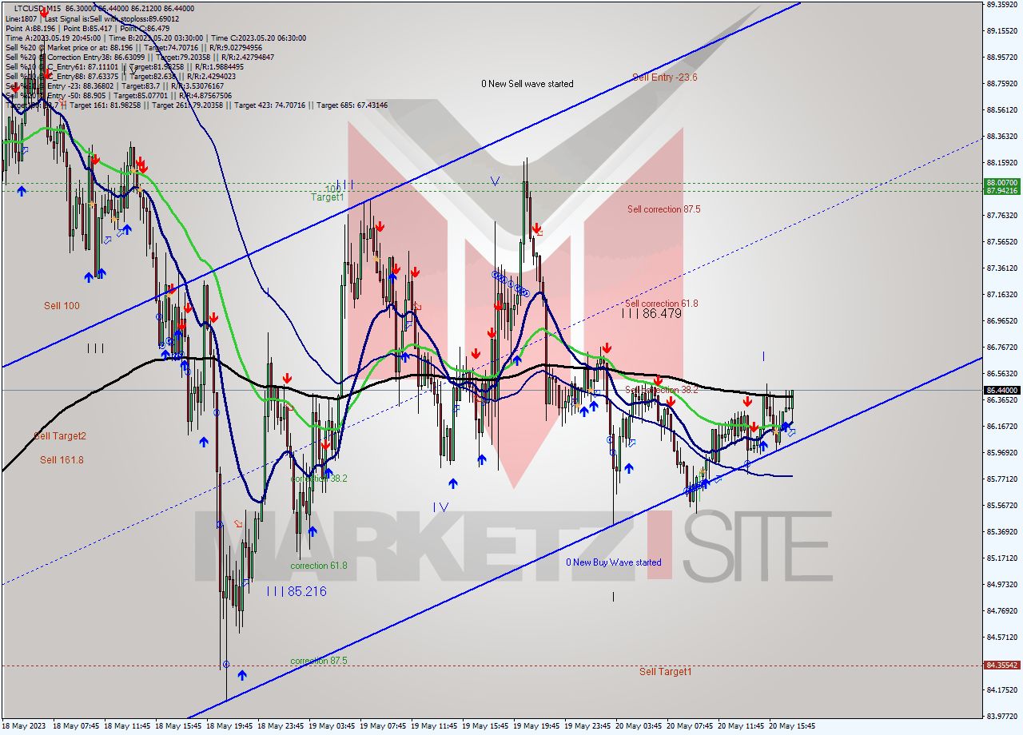Click the 'Sell correction 38.2' annotation
1023x735 pixels.
pyautogui.click(x=661, y=390)
